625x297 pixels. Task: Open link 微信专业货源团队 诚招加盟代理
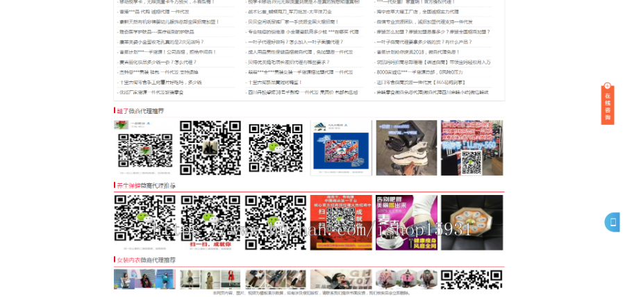click(x=424, y=22)
